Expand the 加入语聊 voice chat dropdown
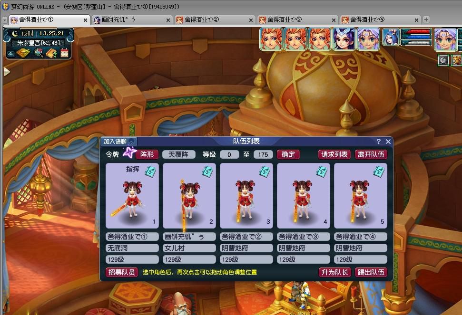 pyautogui.click(x=132, y=142)
